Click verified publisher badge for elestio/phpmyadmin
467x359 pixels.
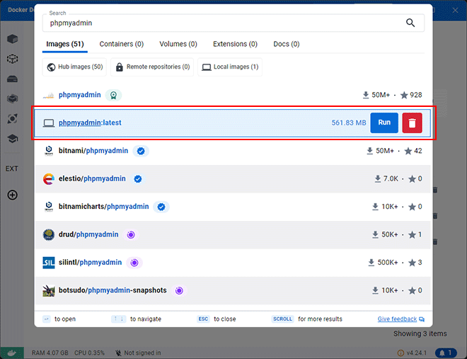(138, 179)
